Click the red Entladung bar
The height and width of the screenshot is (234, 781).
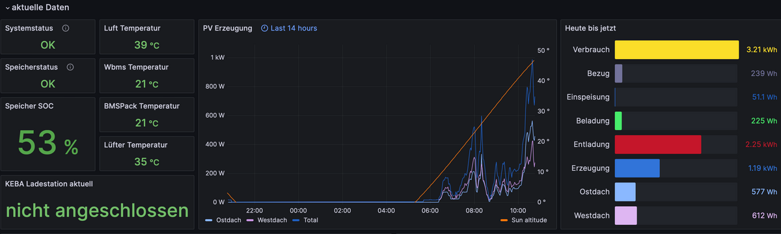point(658,144)
